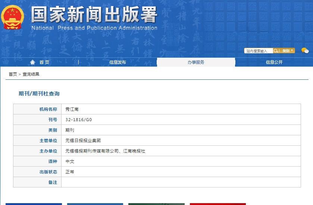Image resolution: width=313 pixels, height=205 pixels.
Task: Click the search magnifier icon
Action: pyautogui.click(x=276, y=51)
